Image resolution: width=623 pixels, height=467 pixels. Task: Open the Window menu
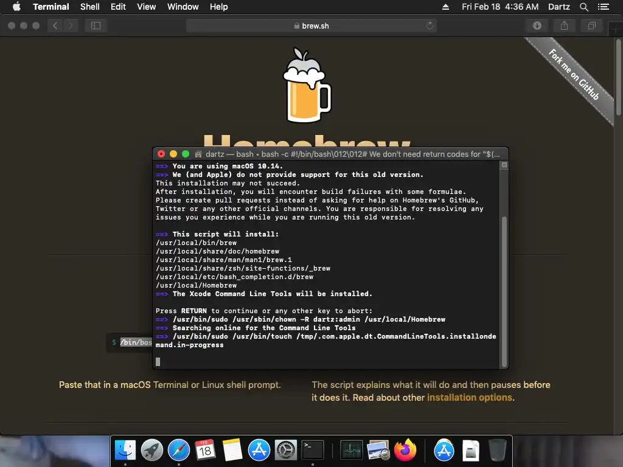click(x=183, y=7)
